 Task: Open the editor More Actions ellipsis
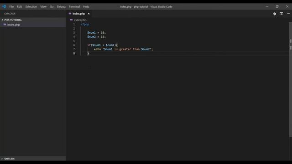click(x=288, y=14)
